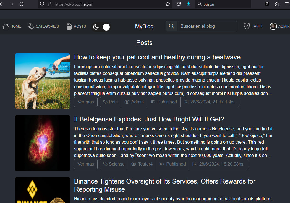Click Published status on the pet post
The width and height of the screenshot is (290, 203).
(x=164, y=102)
